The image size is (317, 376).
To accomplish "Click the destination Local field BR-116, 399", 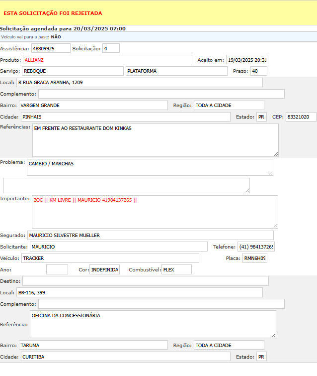I will (139, 292).
